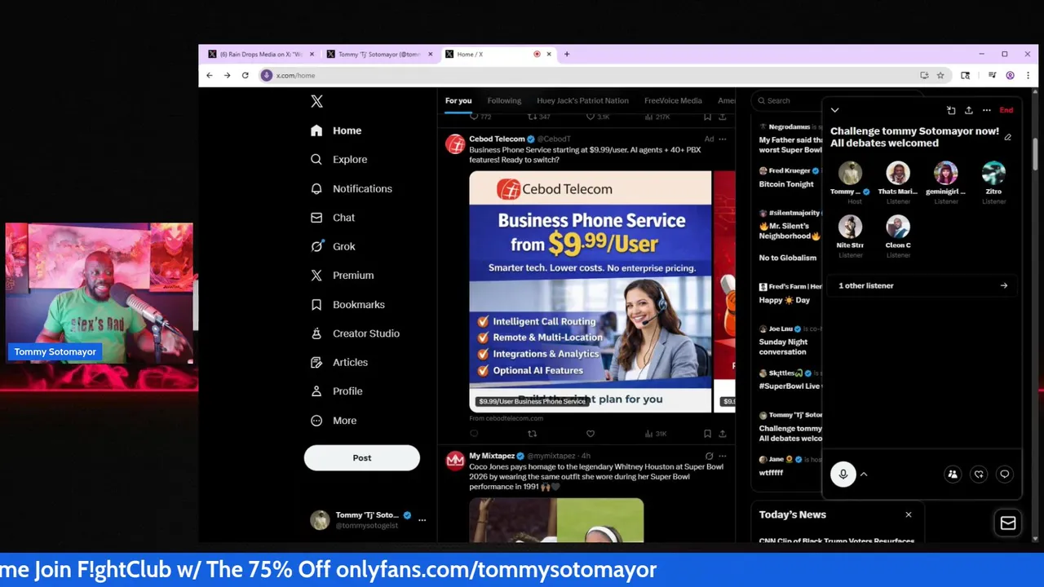Image resolution: width=1044 pixels, height=587 pixels.
Task: Dismiss the Today's News panel
Action: click(x=909, y=514)
